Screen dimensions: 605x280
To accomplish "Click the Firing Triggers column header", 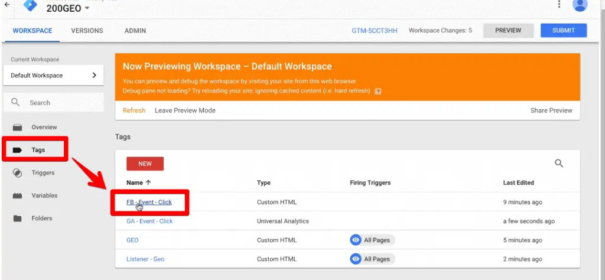I will pos(370,183).
